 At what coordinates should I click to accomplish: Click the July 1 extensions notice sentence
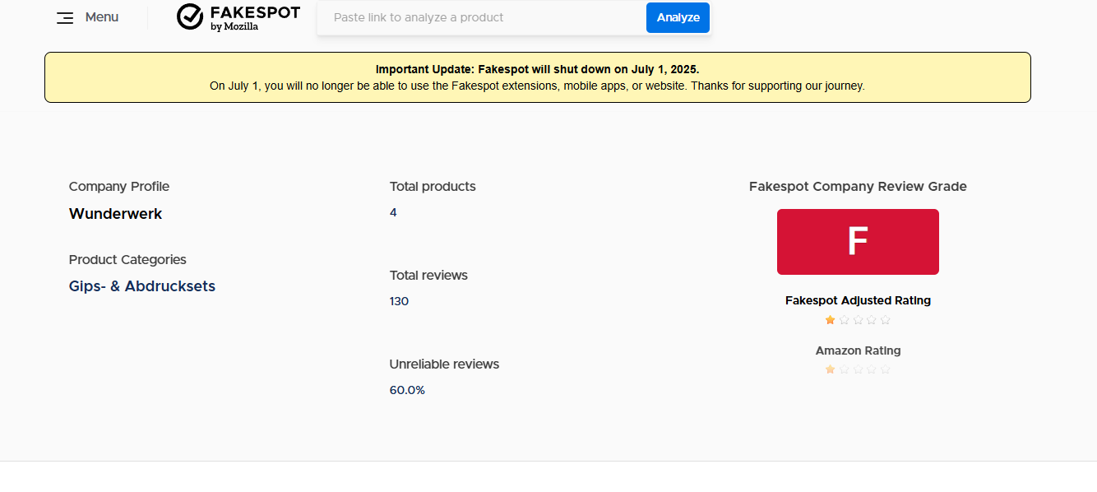tap(537, 86)
